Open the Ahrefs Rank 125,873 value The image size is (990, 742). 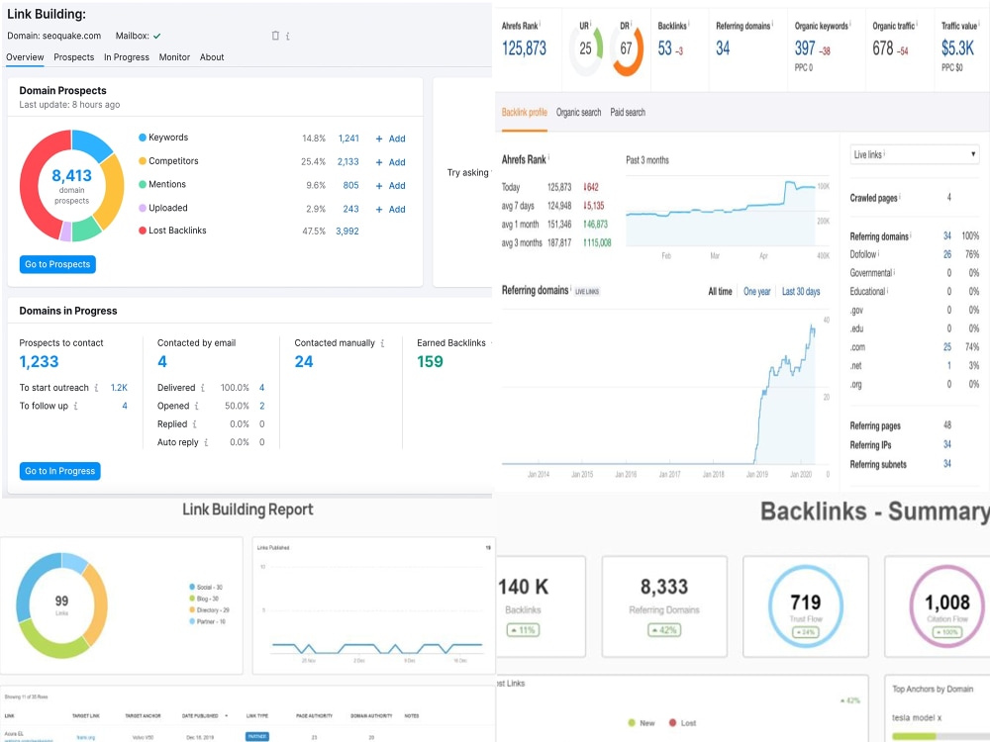pyautogui.click(x=524, y=48)
